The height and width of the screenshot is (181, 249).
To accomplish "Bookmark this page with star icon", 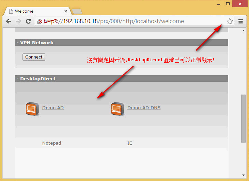I will pos(230,21).
